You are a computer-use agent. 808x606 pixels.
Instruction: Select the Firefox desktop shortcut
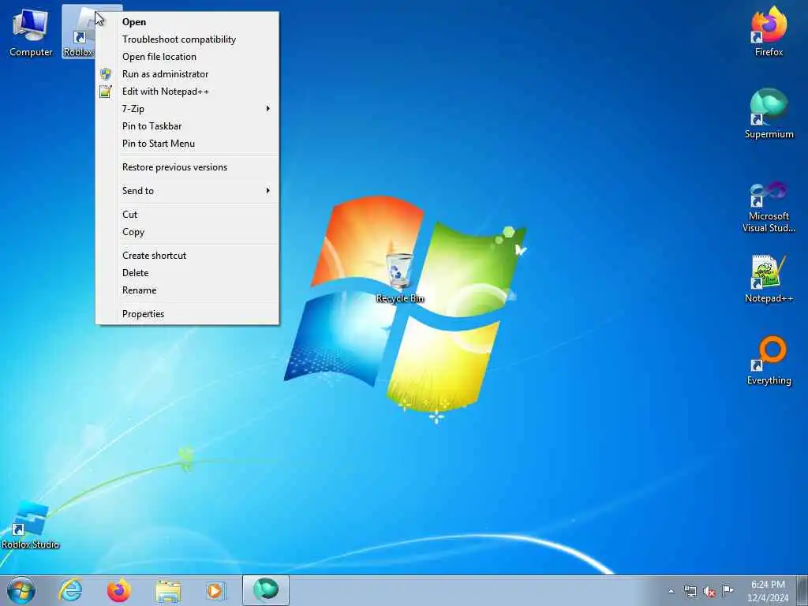769,32
